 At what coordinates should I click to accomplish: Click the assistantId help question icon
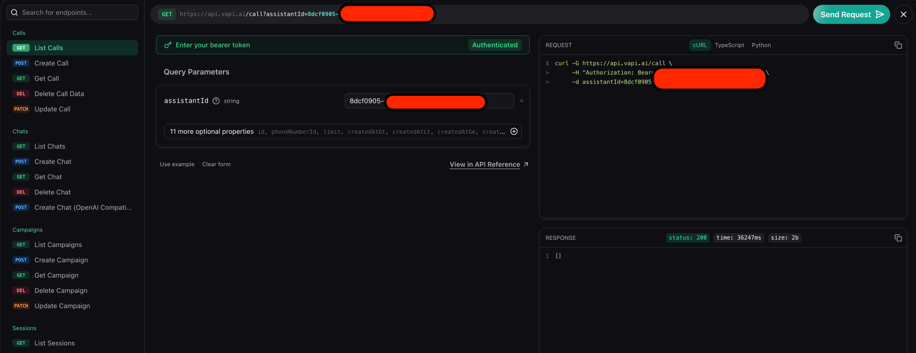(216, 101)
